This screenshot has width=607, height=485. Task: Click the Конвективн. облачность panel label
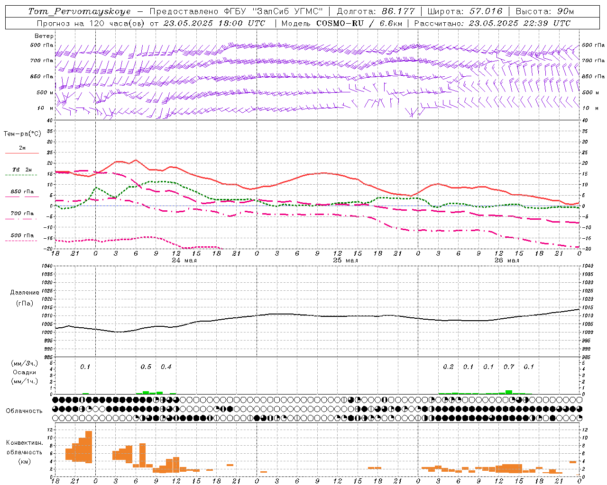[x=24, y=452]
